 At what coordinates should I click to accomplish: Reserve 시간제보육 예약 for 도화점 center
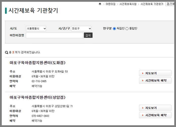click(x=155, y=81)
